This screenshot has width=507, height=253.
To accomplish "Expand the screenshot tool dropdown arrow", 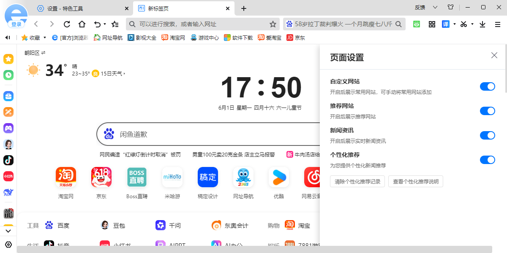I will tap(472, 24).
